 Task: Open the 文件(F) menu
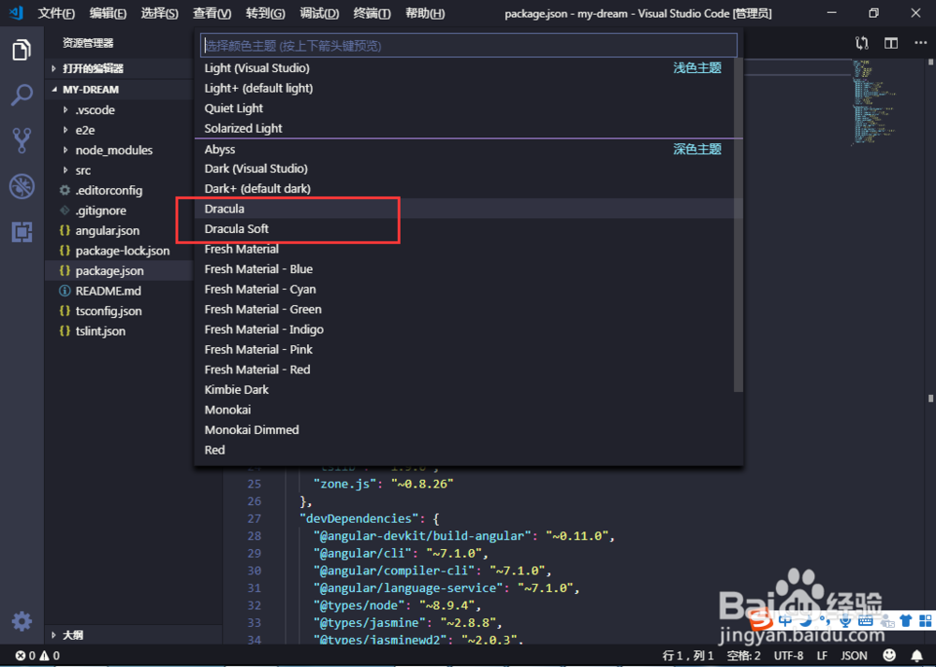(56, 13)
